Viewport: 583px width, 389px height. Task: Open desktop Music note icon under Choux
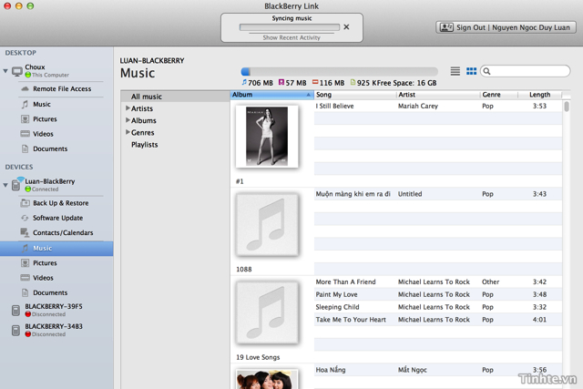(25, 104)
